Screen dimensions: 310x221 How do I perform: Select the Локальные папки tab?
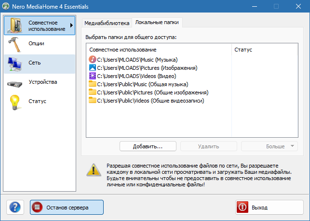(157, 22)
